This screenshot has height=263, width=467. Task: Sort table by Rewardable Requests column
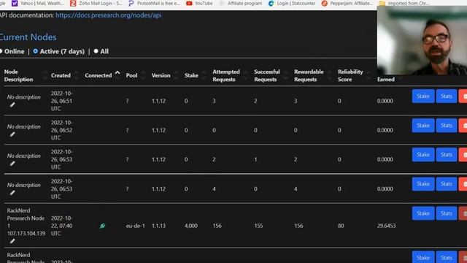[313, 75]
